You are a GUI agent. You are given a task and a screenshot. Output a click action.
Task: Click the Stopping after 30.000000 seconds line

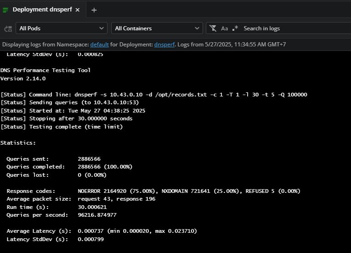(x=67, y=118)
